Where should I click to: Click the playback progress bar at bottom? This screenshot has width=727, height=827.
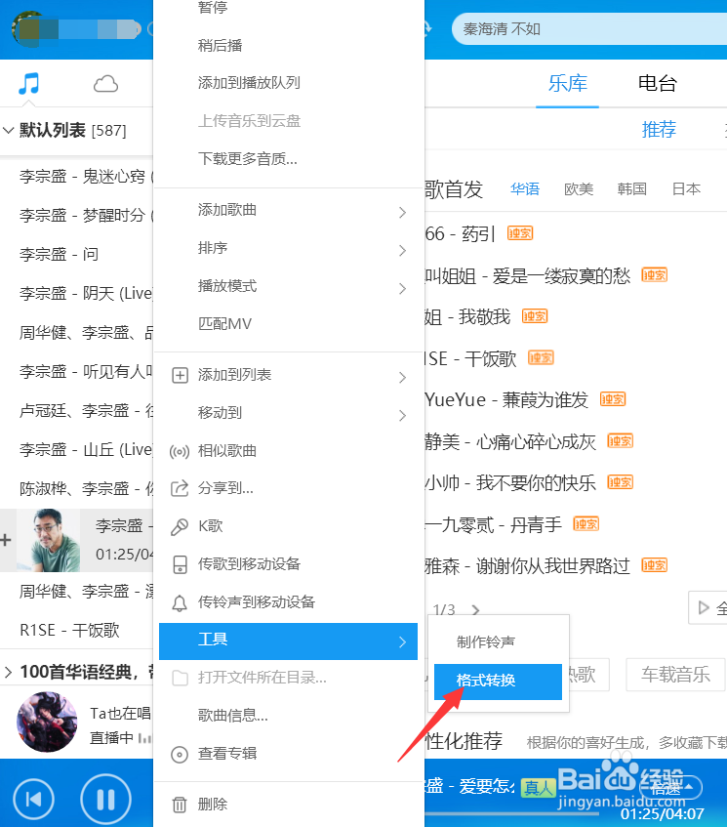pos(511,813)
